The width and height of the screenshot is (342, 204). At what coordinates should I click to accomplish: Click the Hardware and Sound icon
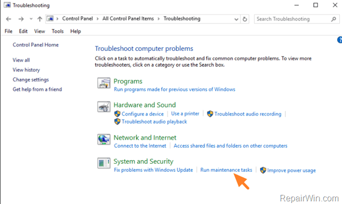click(x=104, y=107)
